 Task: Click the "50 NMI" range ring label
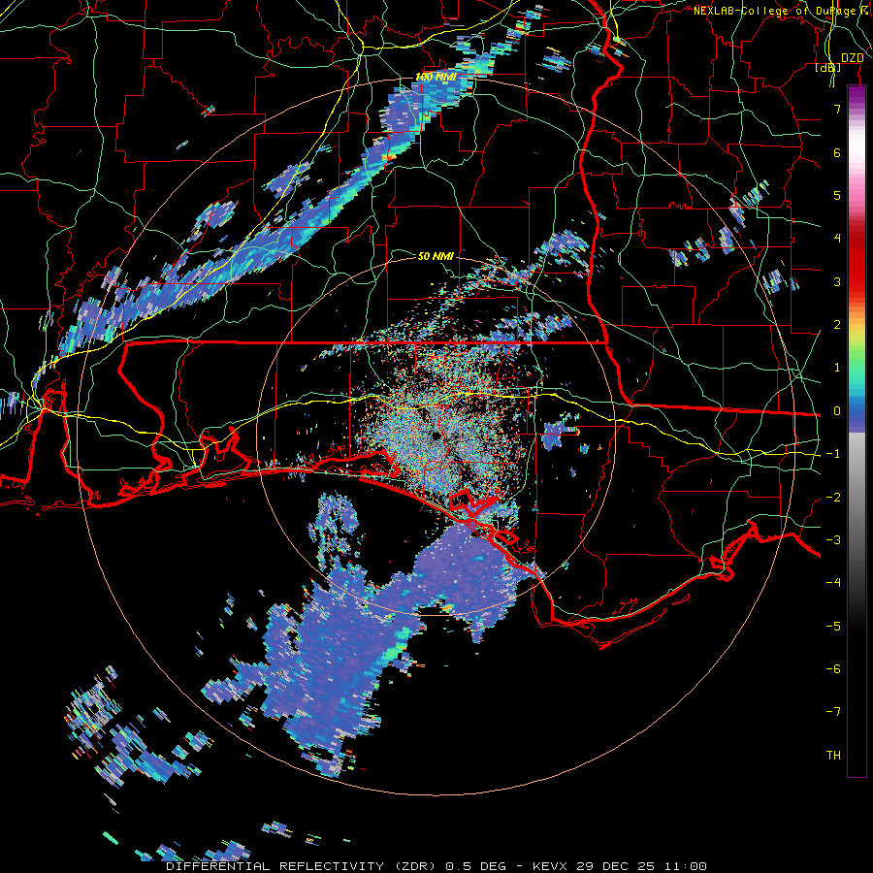[436, 256]
